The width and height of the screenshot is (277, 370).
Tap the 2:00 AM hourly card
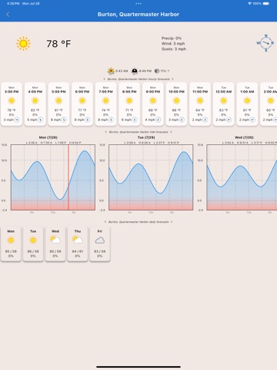pos(269,104)
